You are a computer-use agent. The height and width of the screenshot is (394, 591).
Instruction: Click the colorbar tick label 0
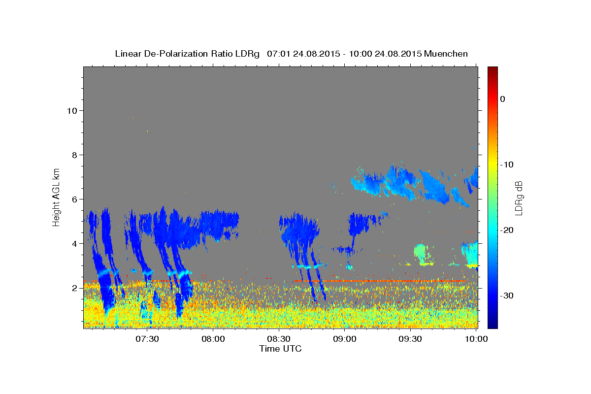(502, 99)
